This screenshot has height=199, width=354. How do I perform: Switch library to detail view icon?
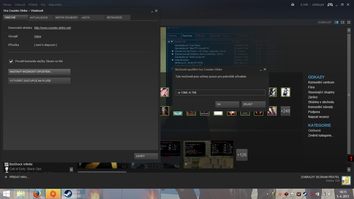tap(336, 22)
